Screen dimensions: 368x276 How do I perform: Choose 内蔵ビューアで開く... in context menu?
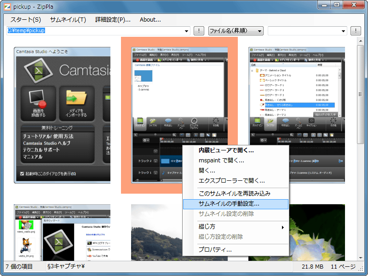click(236, 150)
